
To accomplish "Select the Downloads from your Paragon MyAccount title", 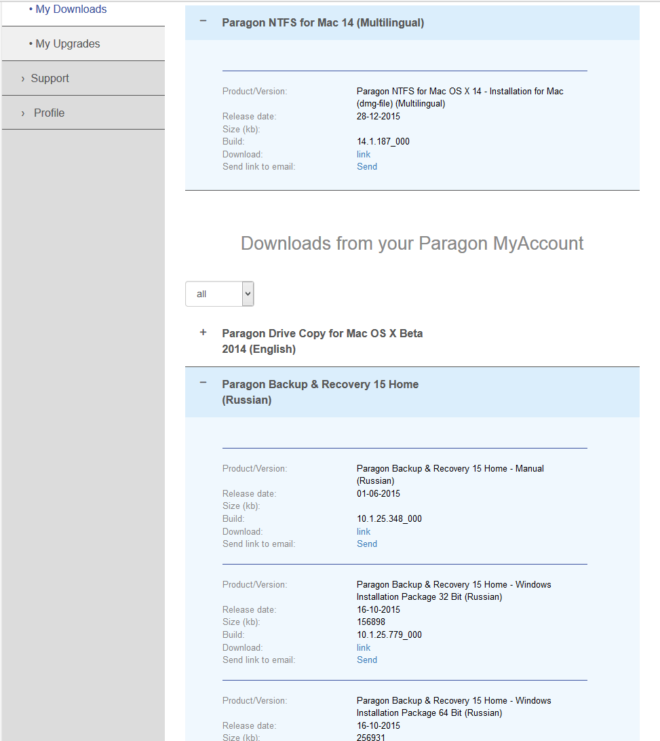I will [412, 244].
